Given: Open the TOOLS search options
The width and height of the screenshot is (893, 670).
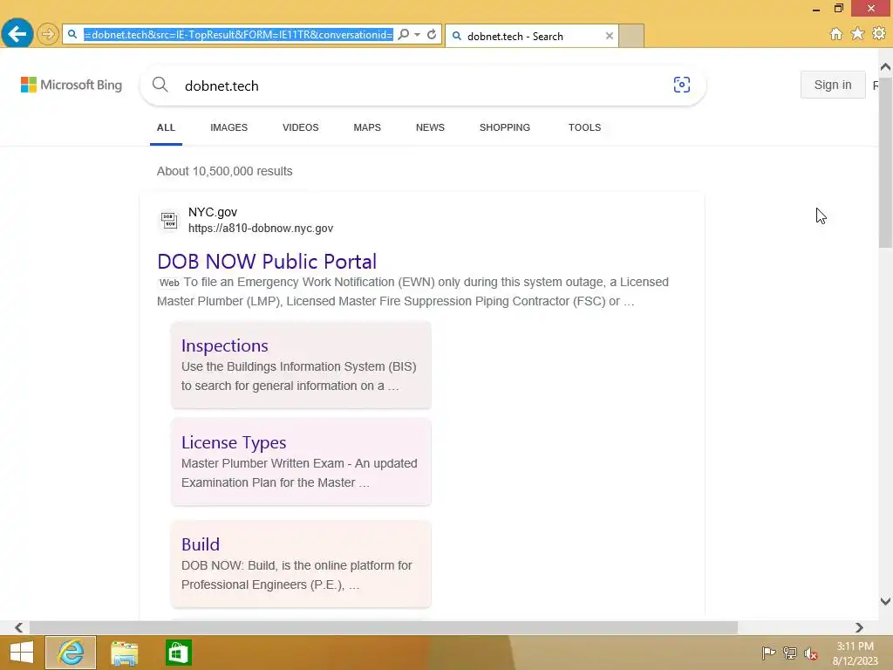Looking at the screenshot, I should coord(584,127).
